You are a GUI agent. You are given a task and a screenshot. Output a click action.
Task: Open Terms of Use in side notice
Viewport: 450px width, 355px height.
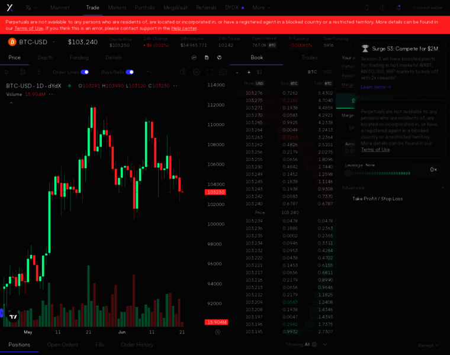tap(375, 150)
